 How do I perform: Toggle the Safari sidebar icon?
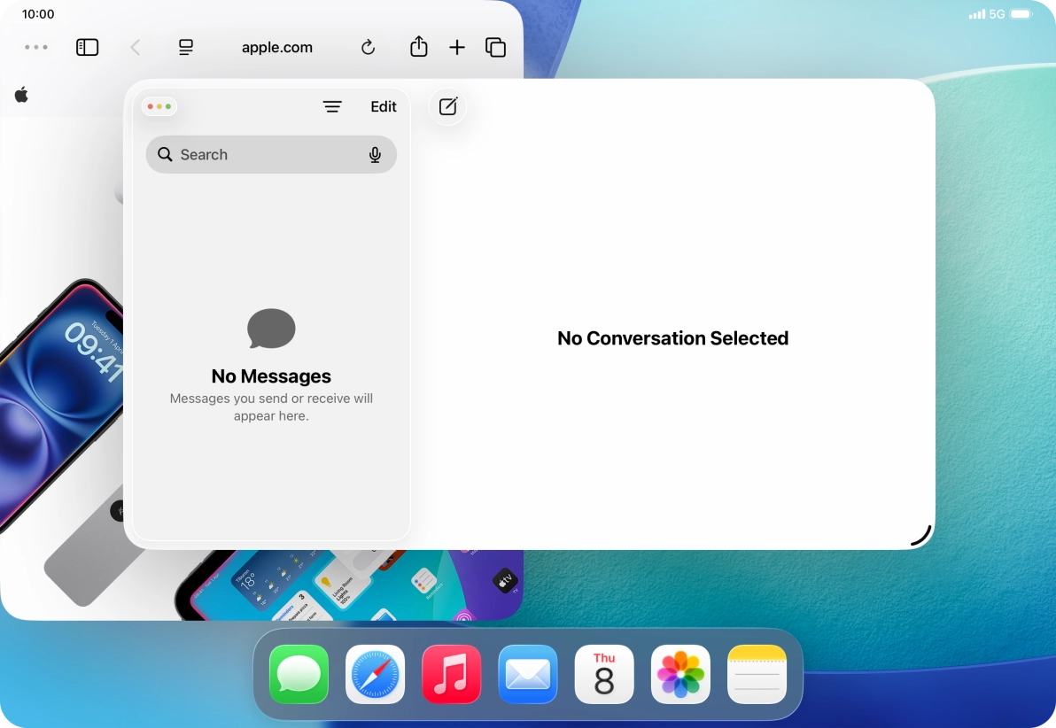pyautogui.click(x=87, y=47)
